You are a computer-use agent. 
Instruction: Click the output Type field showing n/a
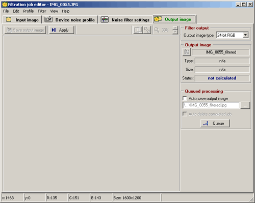coord(222,61)
